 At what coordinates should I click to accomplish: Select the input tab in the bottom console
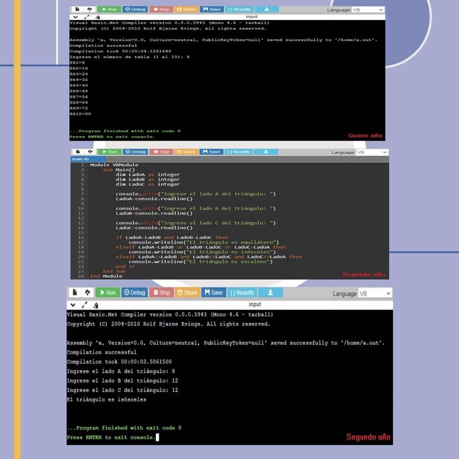pos(255,304)
